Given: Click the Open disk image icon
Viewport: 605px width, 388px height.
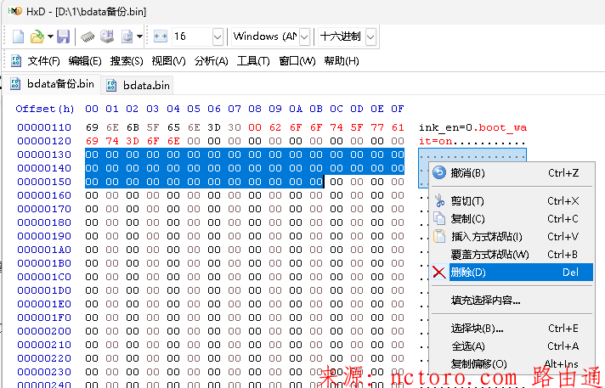Looking at the screenshot, I should point(127,37).
